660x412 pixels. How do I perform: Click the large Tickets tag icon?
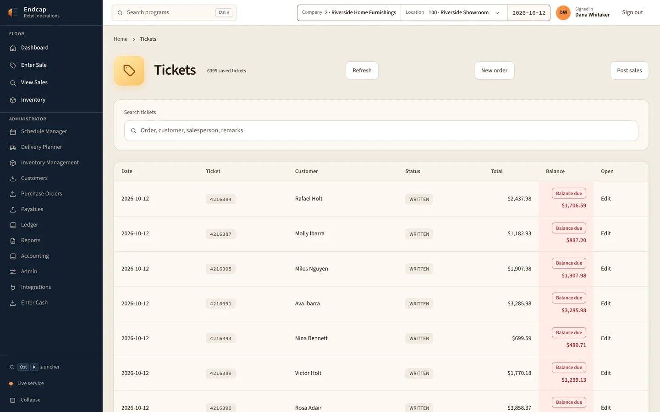pyautogui.click(x=129, y=70)
